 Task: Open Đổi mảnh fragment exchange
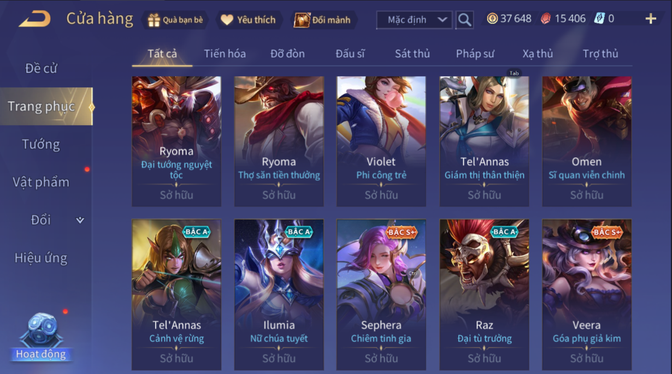point(323,20)
